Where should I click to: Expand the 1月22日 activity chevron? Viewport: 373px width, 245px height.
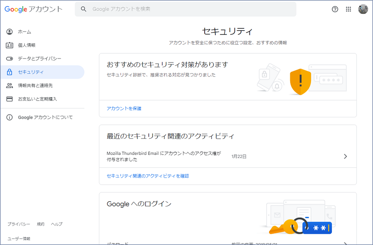point(345,156)
